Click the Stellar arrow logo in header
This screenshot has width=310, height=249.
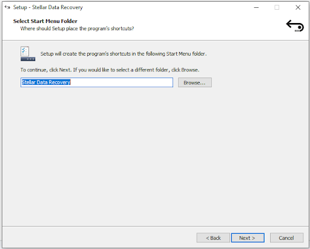(295, 26)
